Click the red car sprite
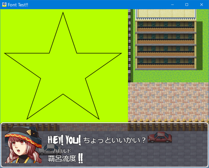This screenshot has height=168, width=209. pyautogui.click(x=160, y=137)
